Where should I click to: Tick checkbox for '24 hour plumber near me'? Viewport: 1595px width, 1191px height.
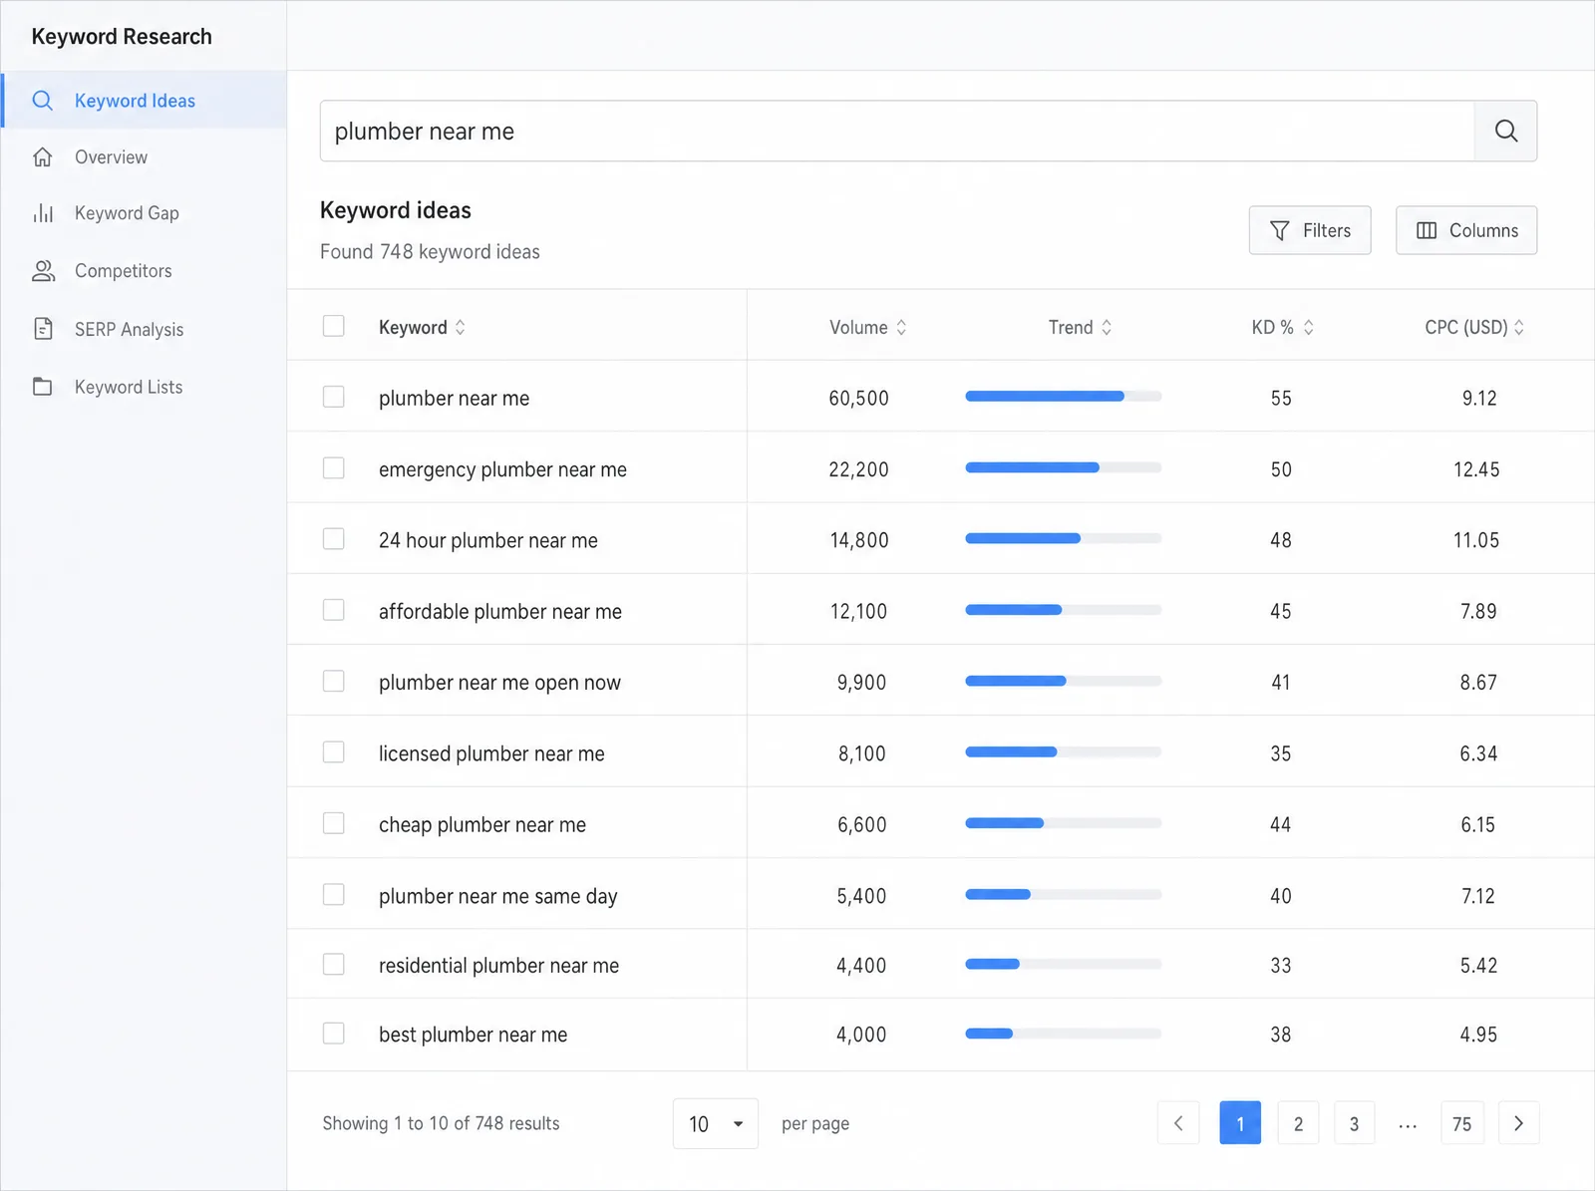[334, 538]
